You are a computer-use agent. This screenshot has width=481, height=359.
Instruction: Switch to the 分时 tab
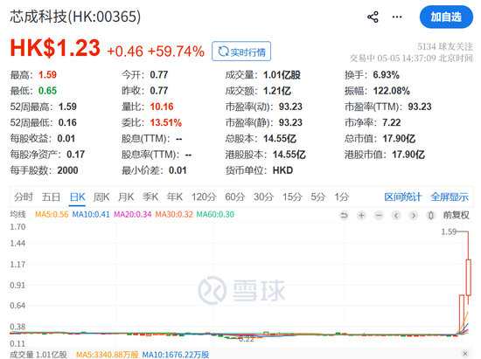tap(23, 197)
